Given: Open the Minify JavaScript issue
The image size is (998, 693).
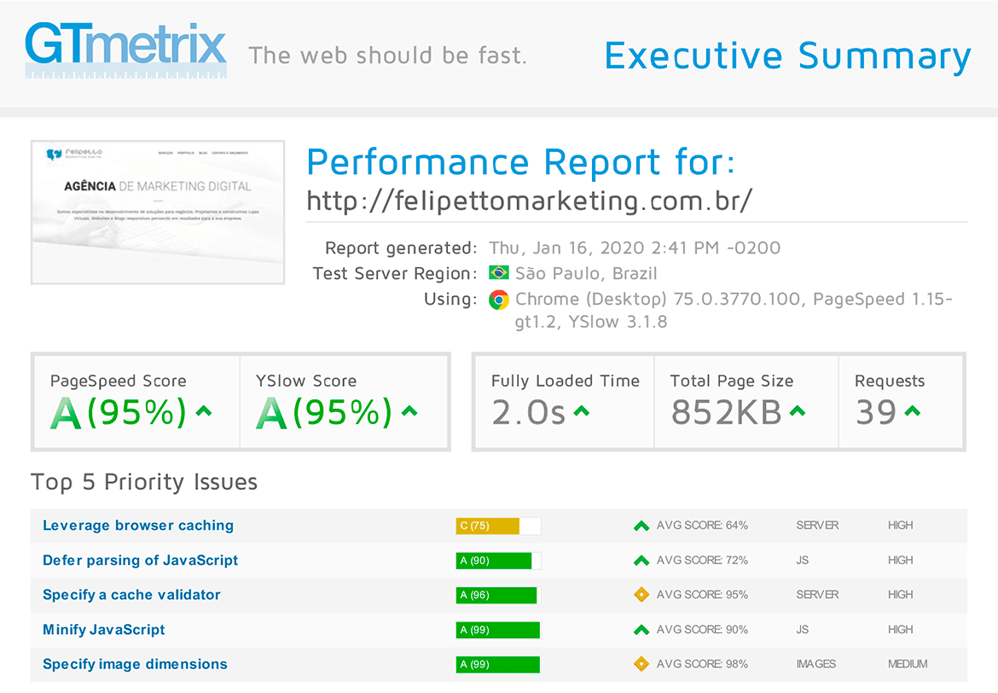Looking at the screenshot, I should [x=103, y=629].
